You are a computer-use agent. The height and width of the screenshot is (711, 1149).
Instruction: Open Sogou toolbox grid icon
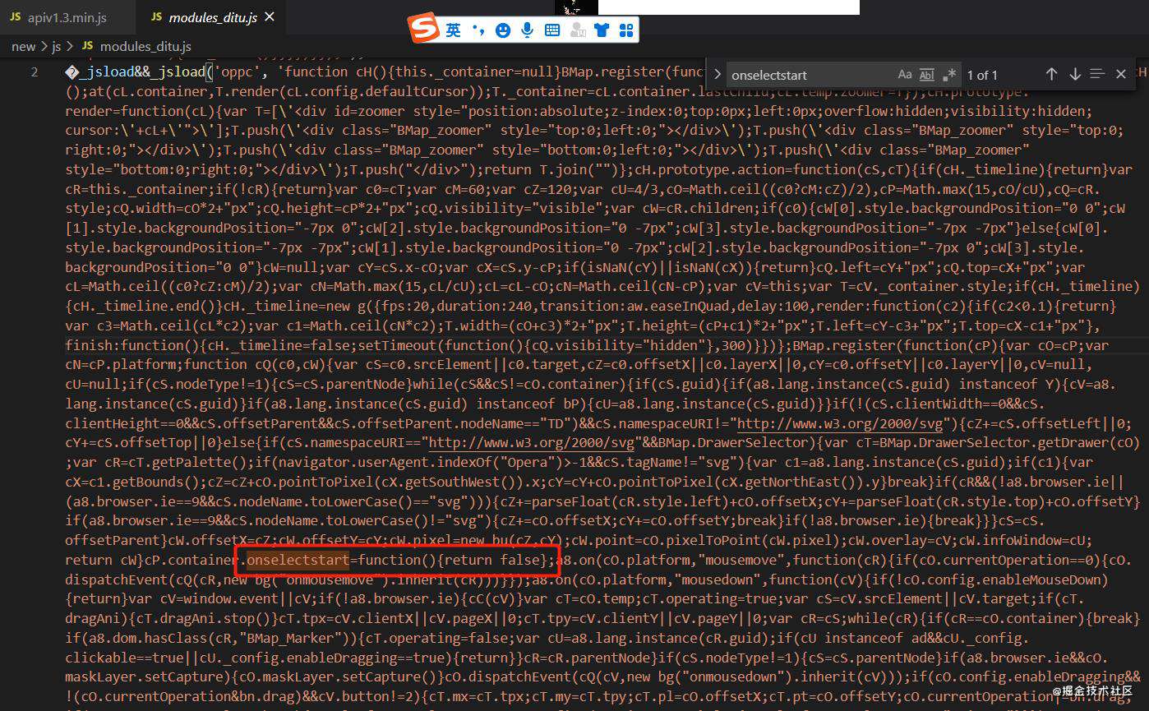(626, 30)
